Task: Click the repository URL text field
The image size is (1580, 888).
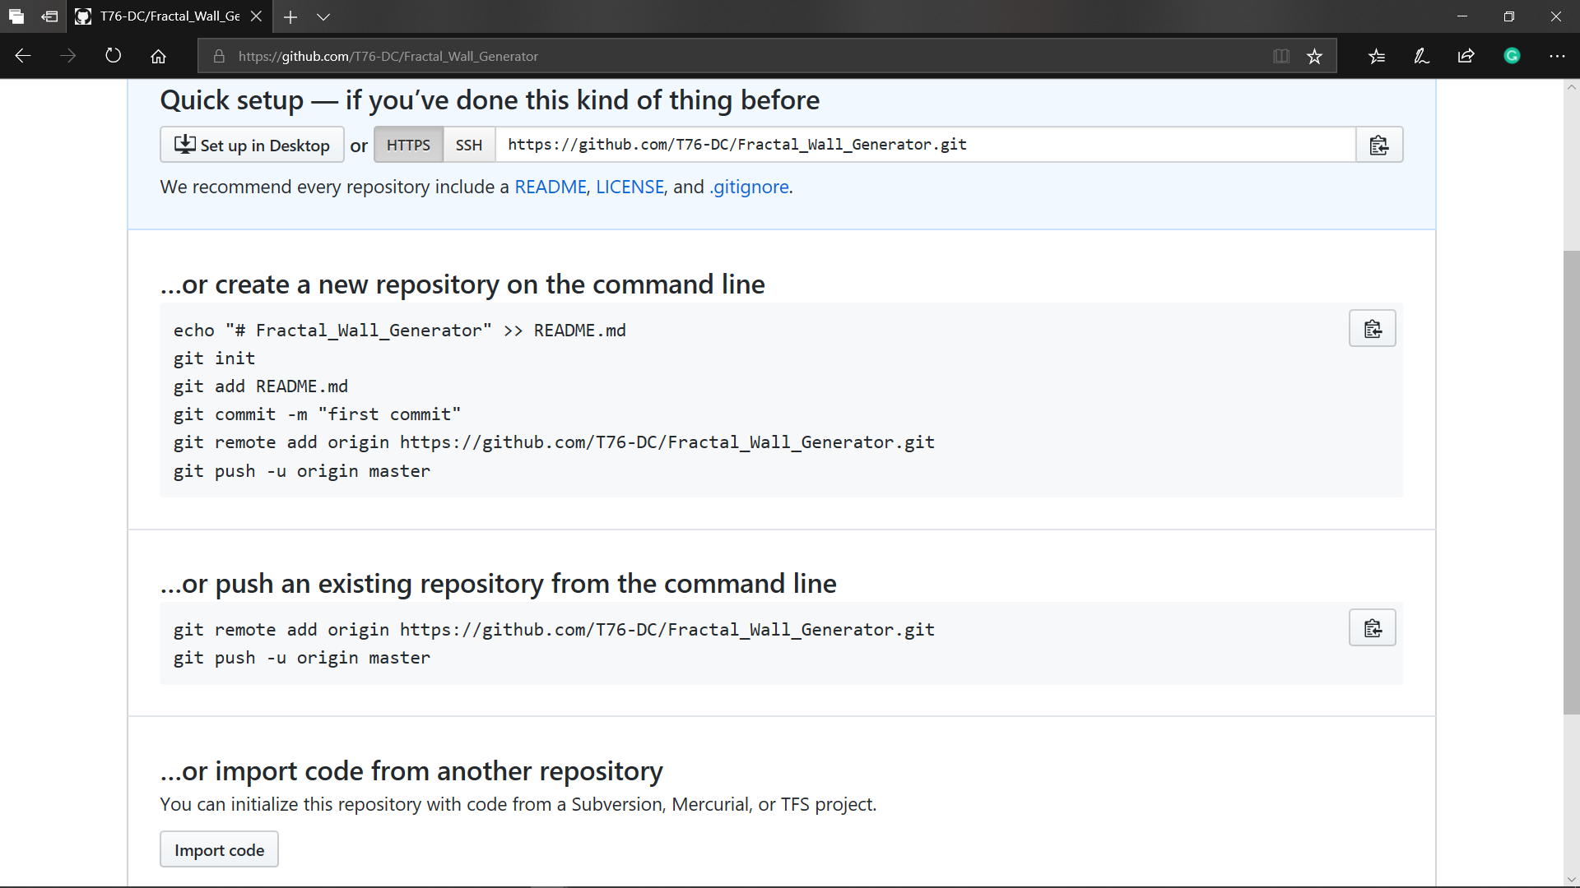Action: 926,145
